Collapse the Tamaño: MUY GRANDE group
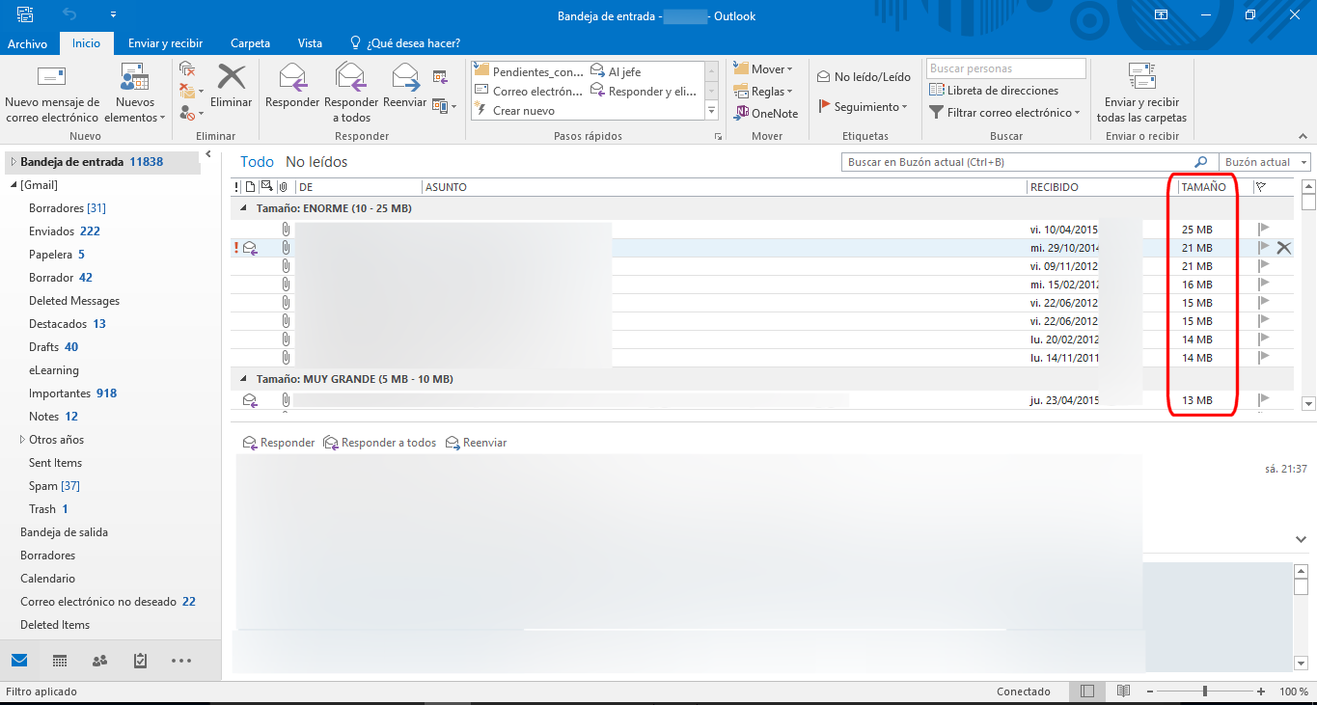This screenshot has height=705, width=1317. click(244, 379)
